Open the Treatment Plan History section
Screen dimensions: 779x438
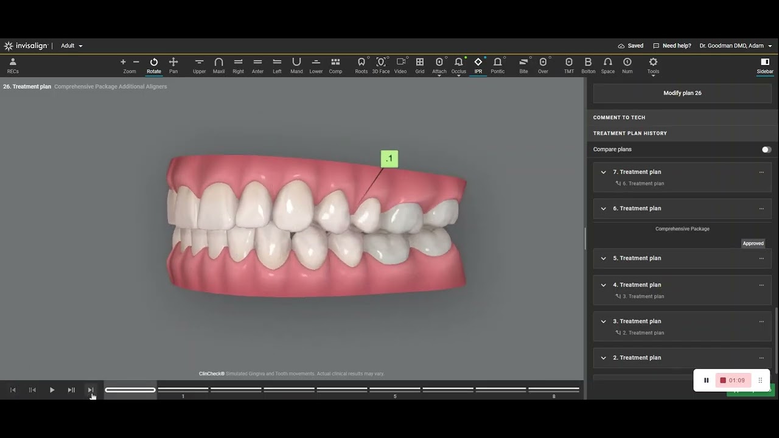point(682,133)
